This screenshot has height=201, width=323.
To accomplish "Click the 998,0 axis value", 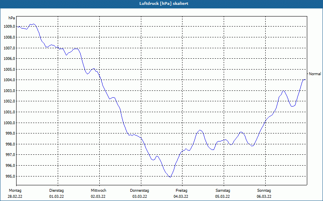I will pos(10,144).
